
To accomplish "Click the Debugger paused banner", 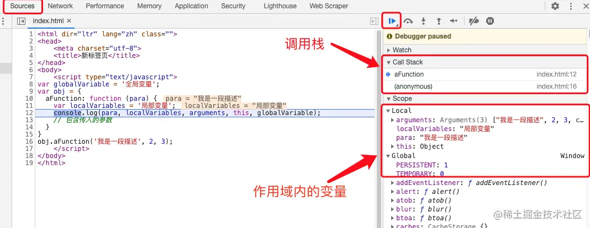I will (484, 36).
